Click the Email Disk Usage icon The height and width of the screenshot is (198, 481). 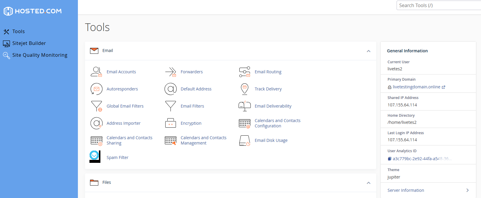coord(245,141)
